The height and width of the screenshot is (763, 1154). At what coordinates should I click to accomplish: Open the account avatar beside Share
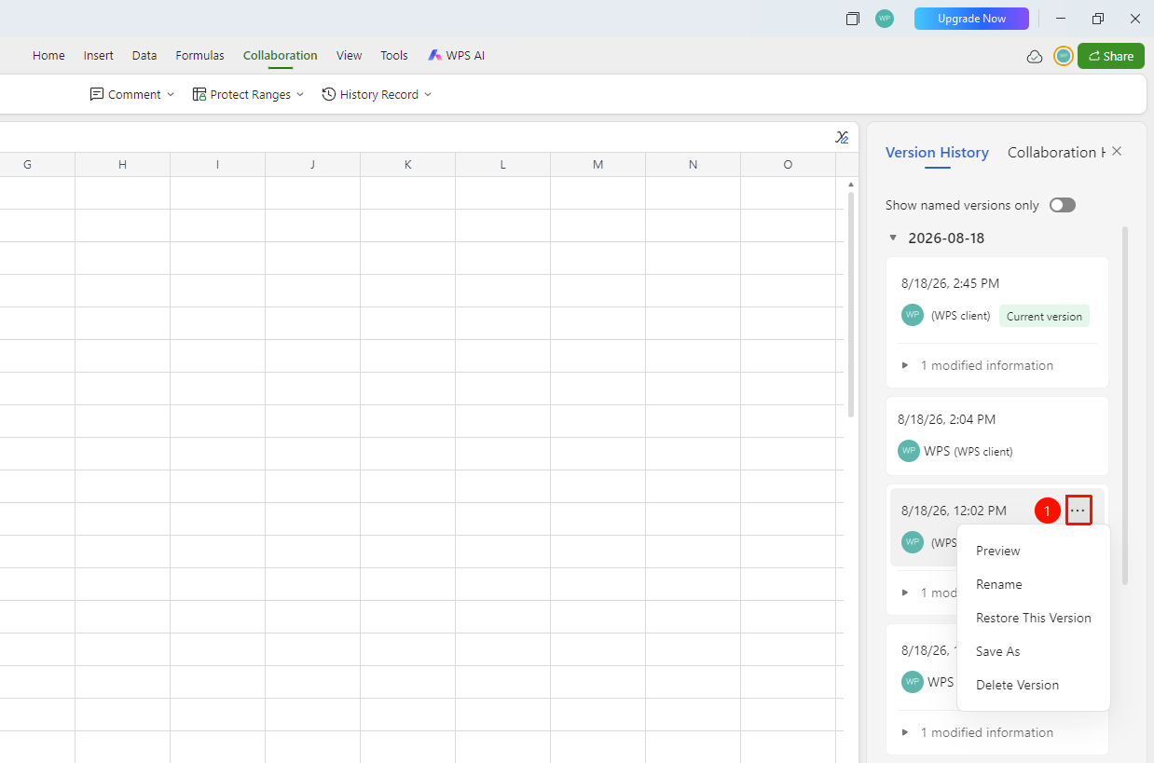click(1064, 56)
